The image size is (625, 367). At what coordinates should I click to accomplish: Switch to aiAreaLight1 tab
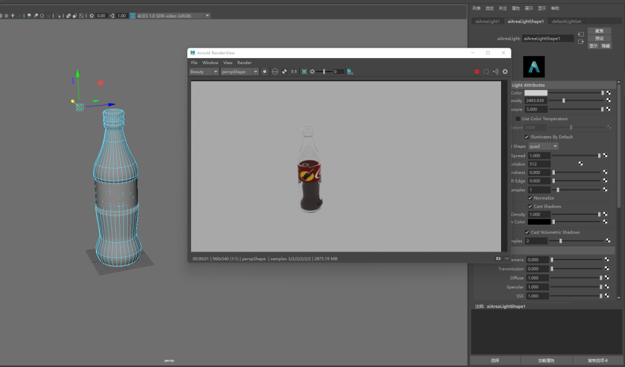pos(487,21)
